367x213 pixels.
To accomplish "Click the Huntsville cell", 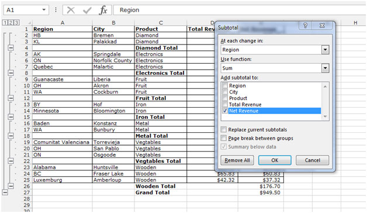I will tap(113, 167).
